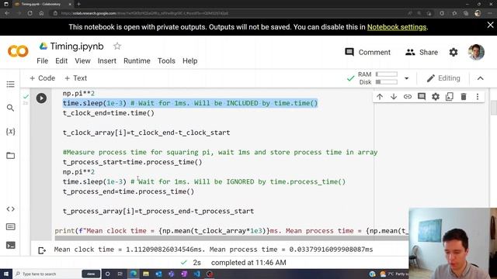Delete the cell with the trash icon
This screenshot has height=279, width=497.
(464, 97)
